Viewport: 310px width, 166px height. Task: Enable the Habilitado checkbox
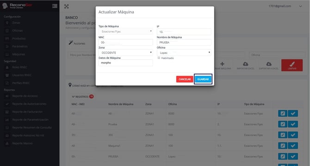[x=159, y=58]
